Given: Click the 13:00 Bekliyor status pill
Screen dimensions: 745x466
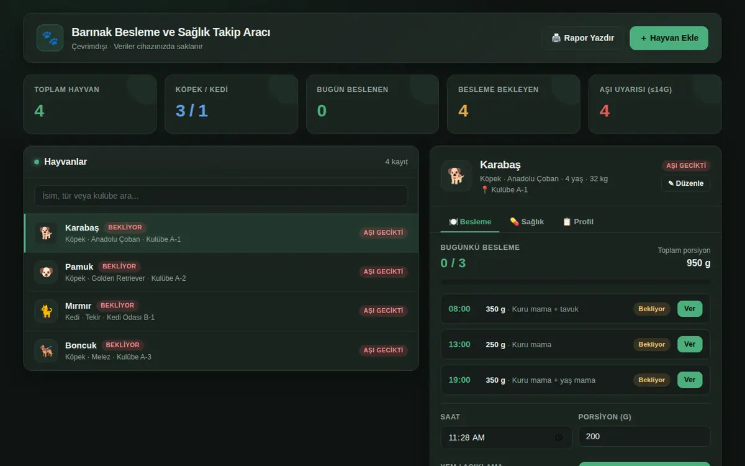Looking at the screenshot, I should (652, 344).
